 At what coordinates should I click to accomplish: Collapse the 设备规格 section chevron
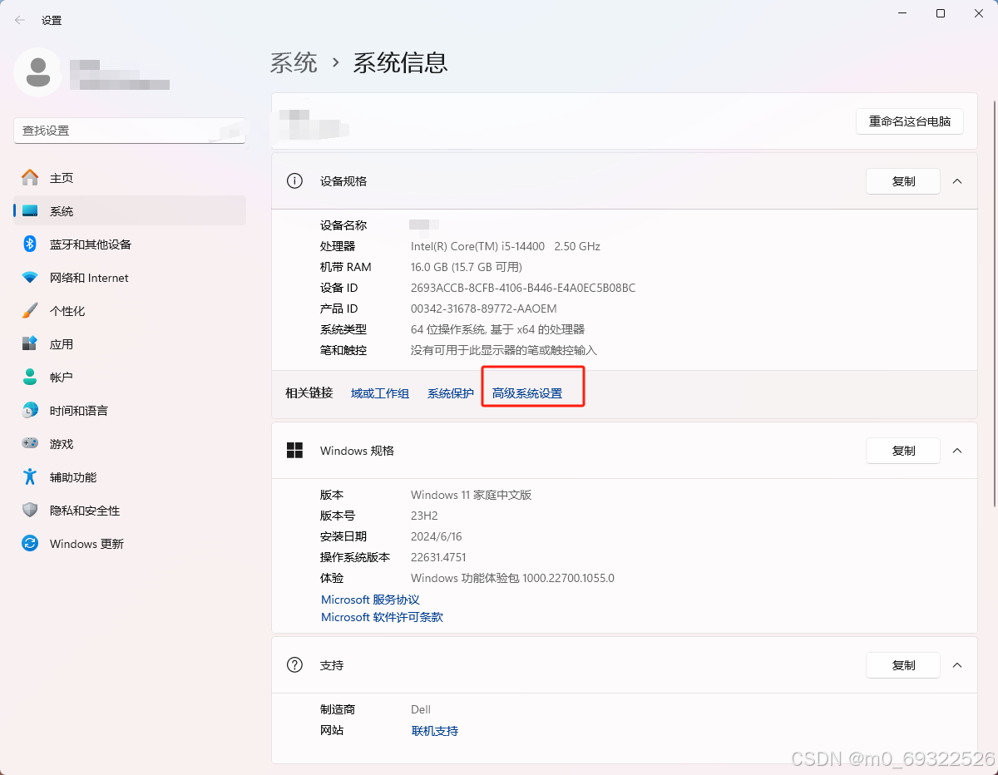pyautogui.click(x=957, y=181)
